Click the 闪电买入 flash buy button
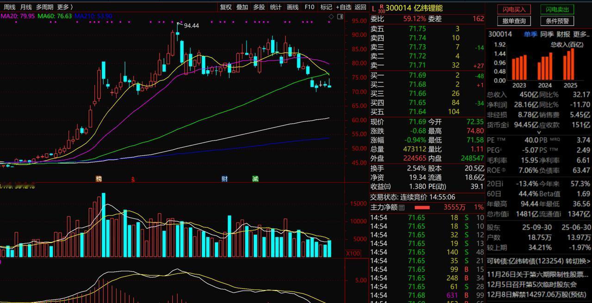The image size is (592, 303). 514,9
